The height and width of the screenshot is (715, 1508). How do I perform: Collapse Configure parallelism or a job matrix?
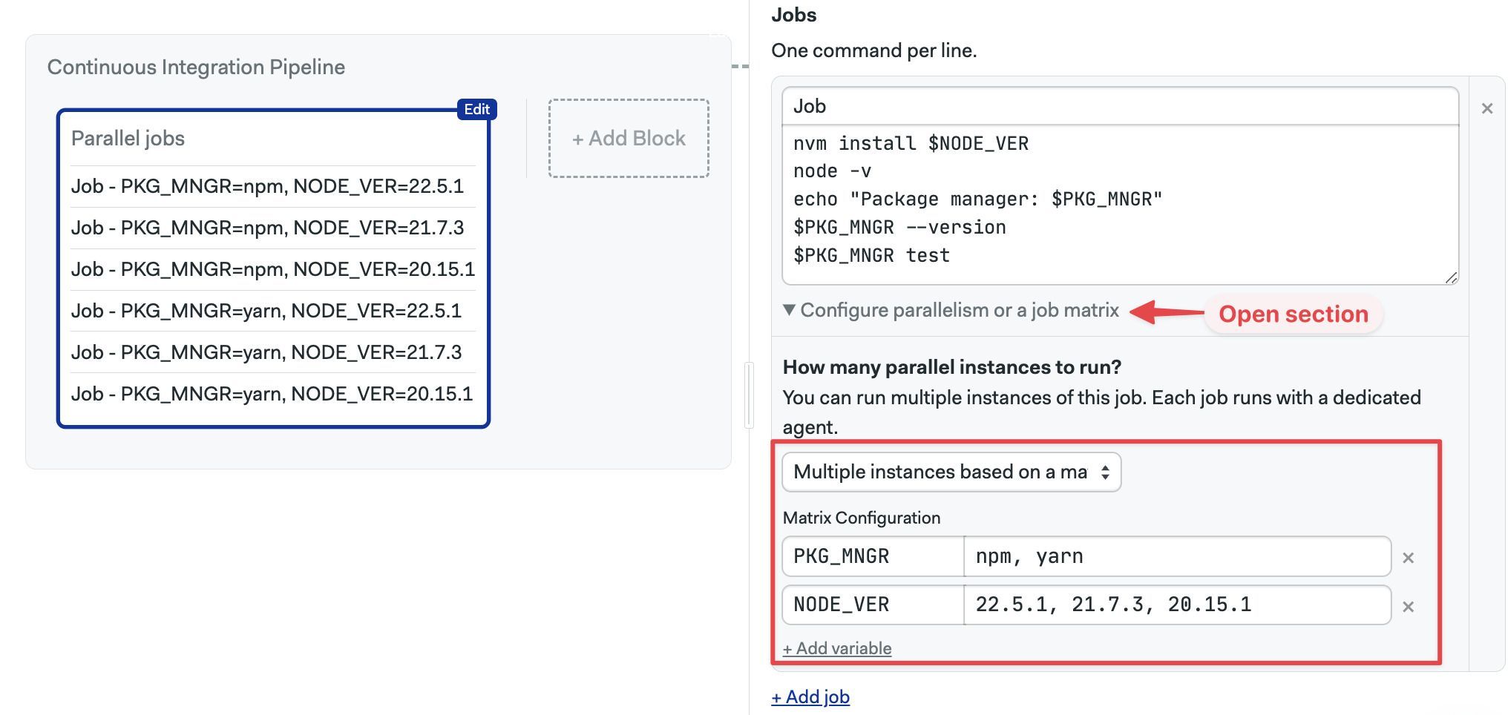pyautogui.click(x=951, y=310)
